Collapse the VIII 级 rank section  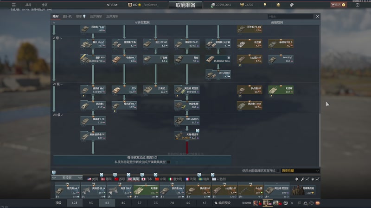pos(58,115)
